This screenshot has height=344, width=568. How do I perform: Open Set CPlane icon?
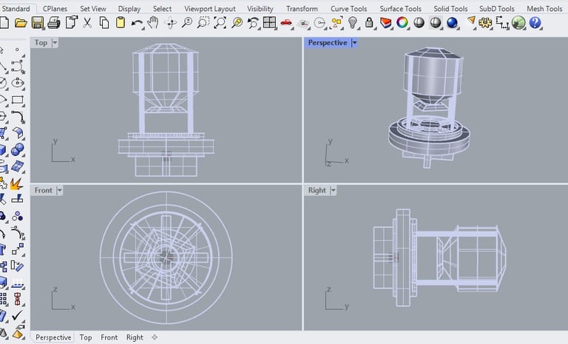coord(303,24)
